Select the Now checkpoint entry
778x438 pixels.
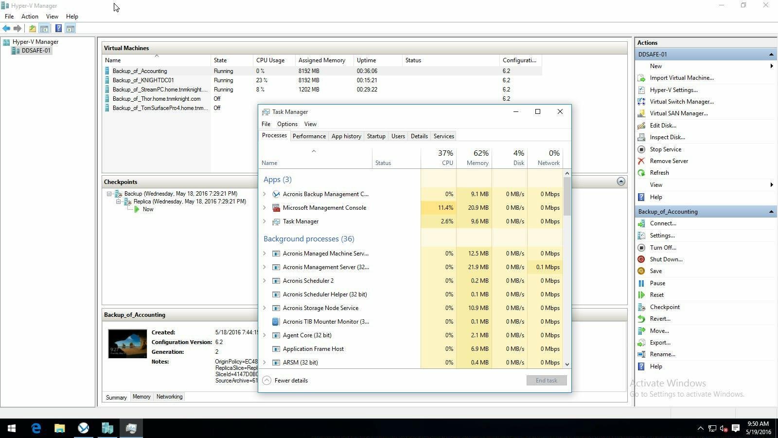[x=148, y=209]
